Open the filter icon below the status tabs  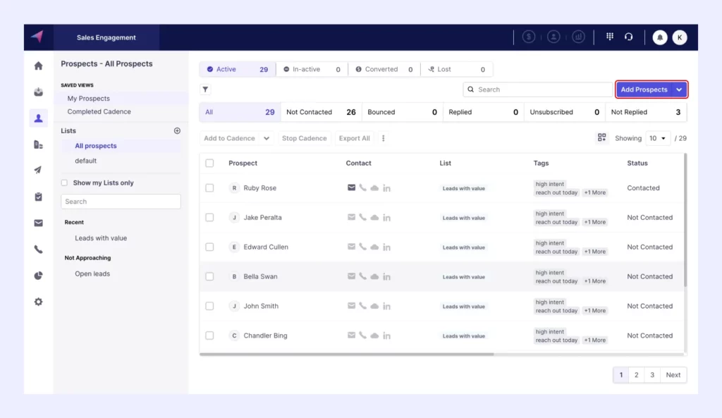point(205,90)
